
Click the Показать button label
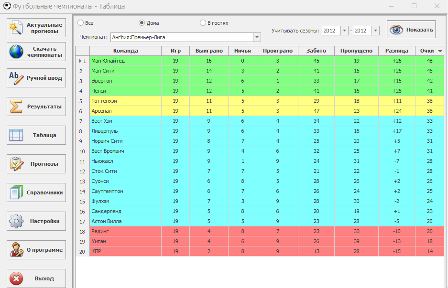(419, 30)
